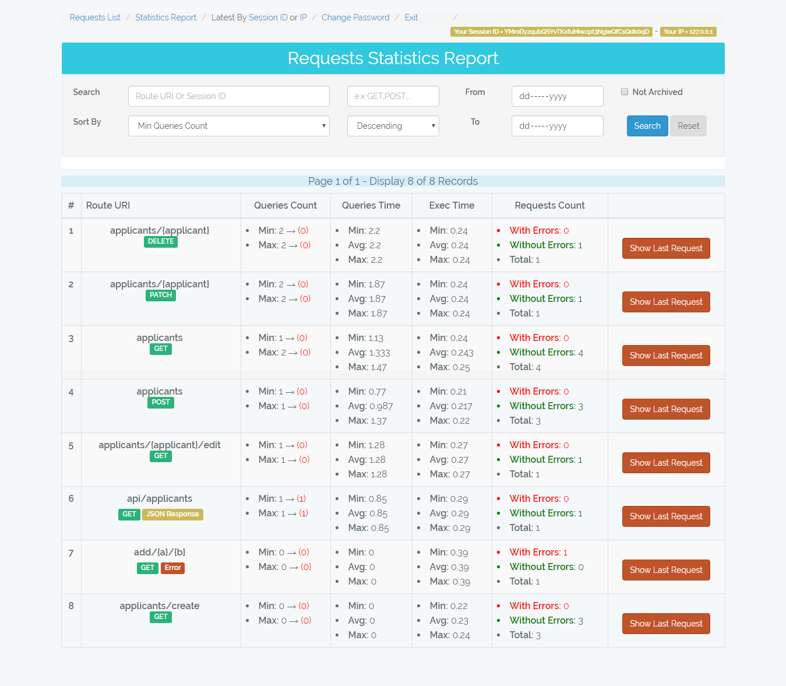Click the JSON Response badge under api/applicants
The image size is (786, 686).
pos(172,514)
